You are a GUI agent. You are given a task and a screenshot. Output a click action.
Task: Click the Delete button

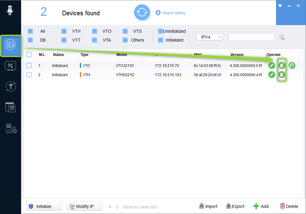point(289,206)
